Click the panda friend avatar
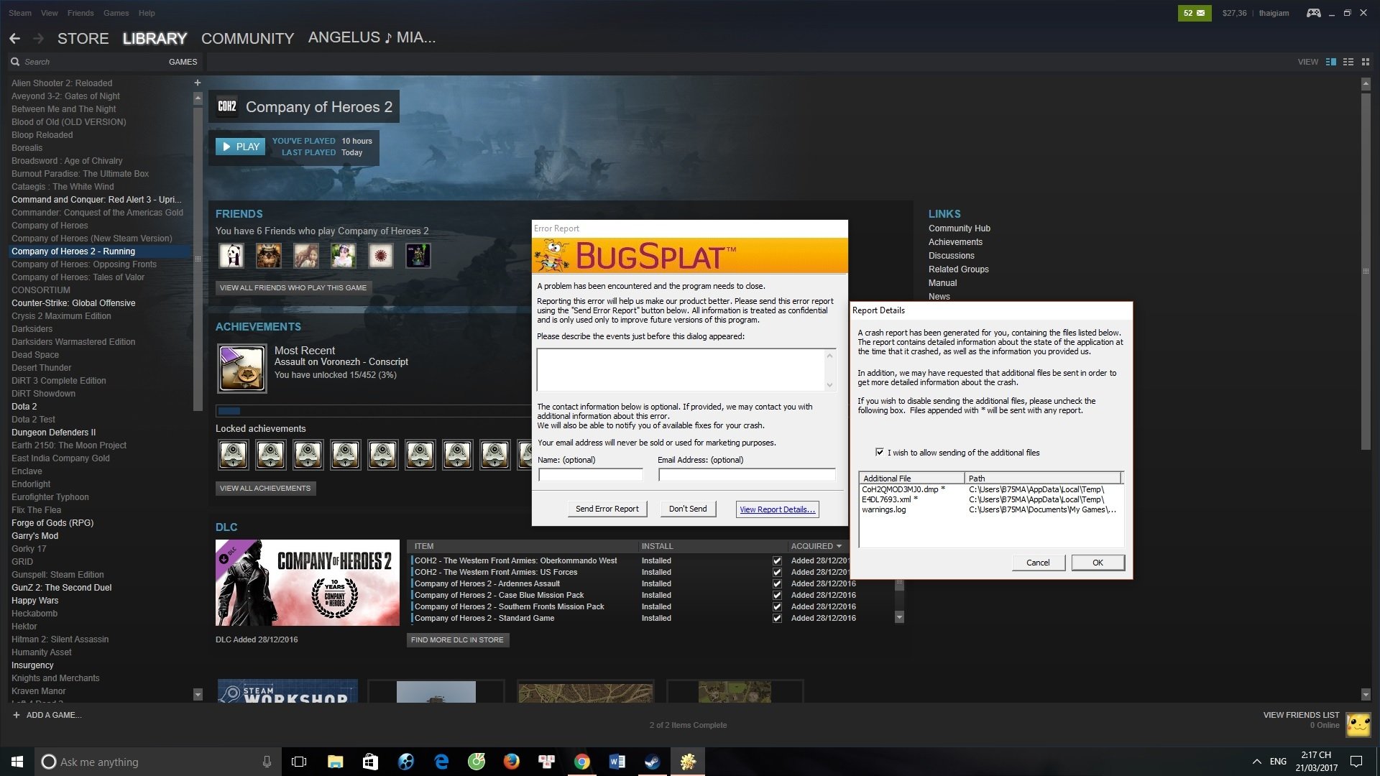This screenshot has width=1380, height=776. coord(231,255)
